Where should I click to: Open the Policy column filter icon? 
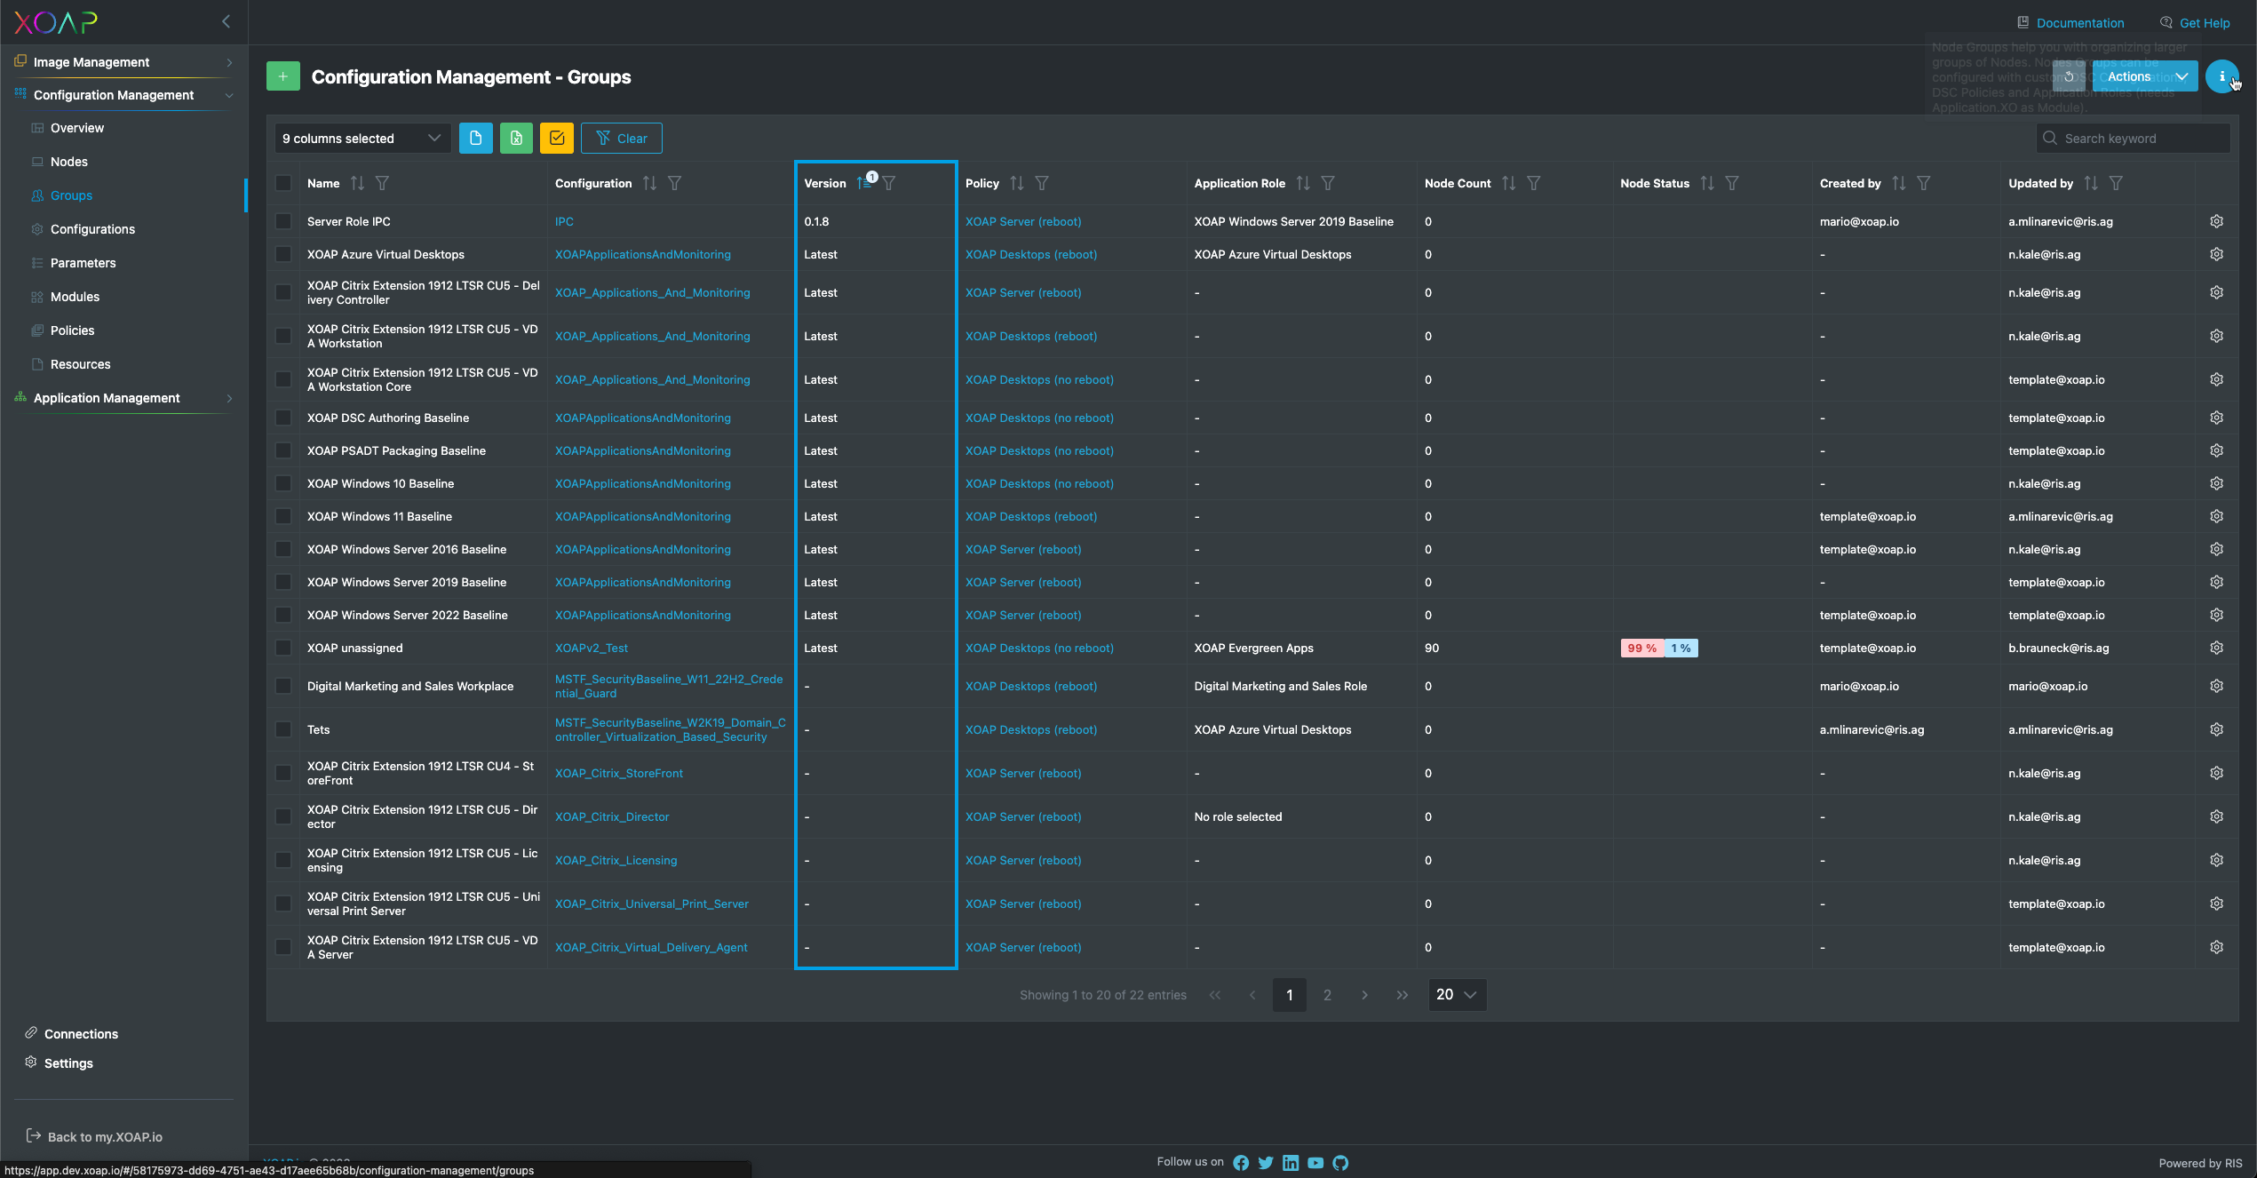tap(1042, 183)
